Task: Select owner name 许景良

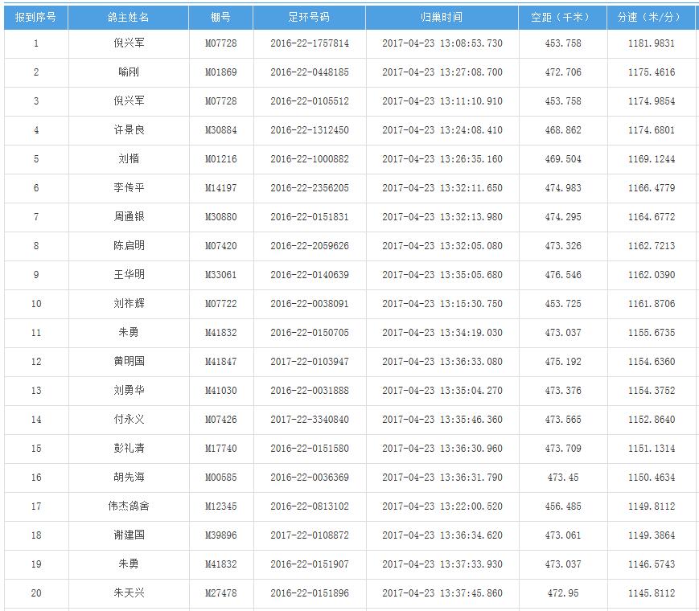Action: tap(129, 130)
